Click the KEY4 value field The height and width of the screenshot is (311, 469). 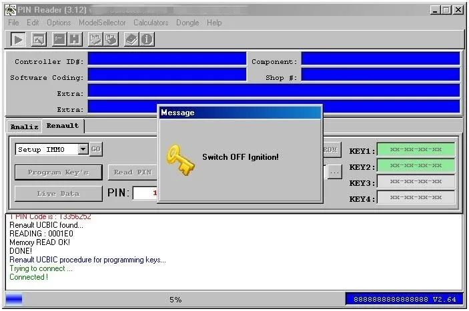[x=416, y=198]
